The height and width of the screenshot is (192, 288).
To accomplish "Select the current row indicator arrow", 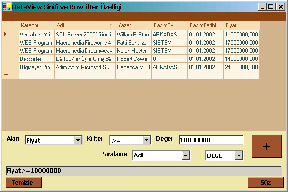I will coord(5,34).
